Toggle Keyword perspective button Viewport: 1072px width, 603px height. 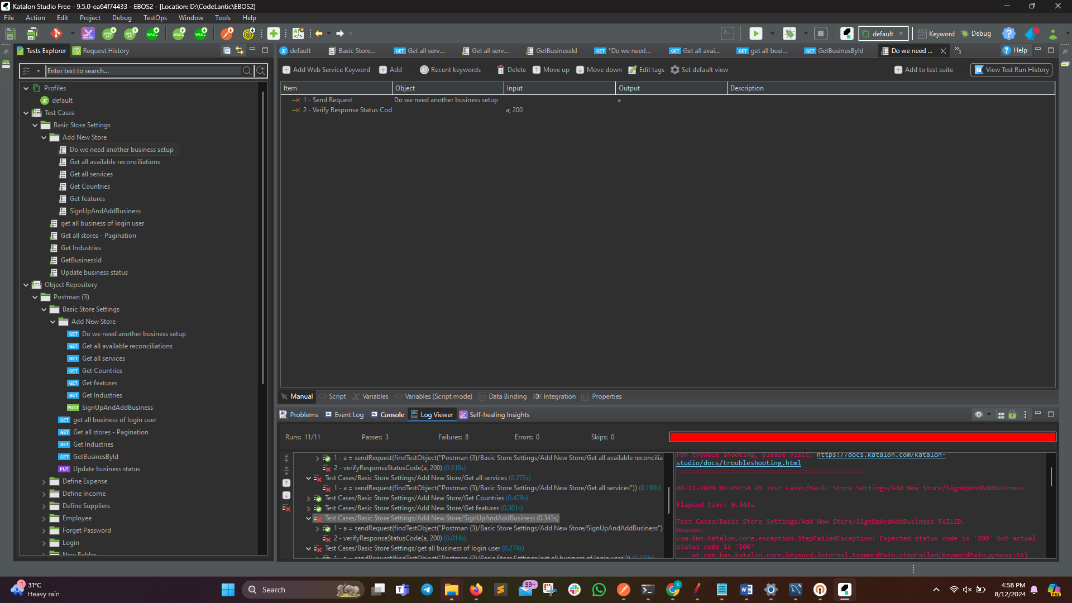click(x=936, y=33)
